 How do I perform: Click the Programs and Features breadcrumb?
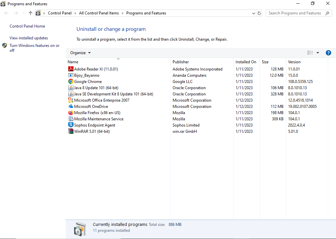coord(146,13)
